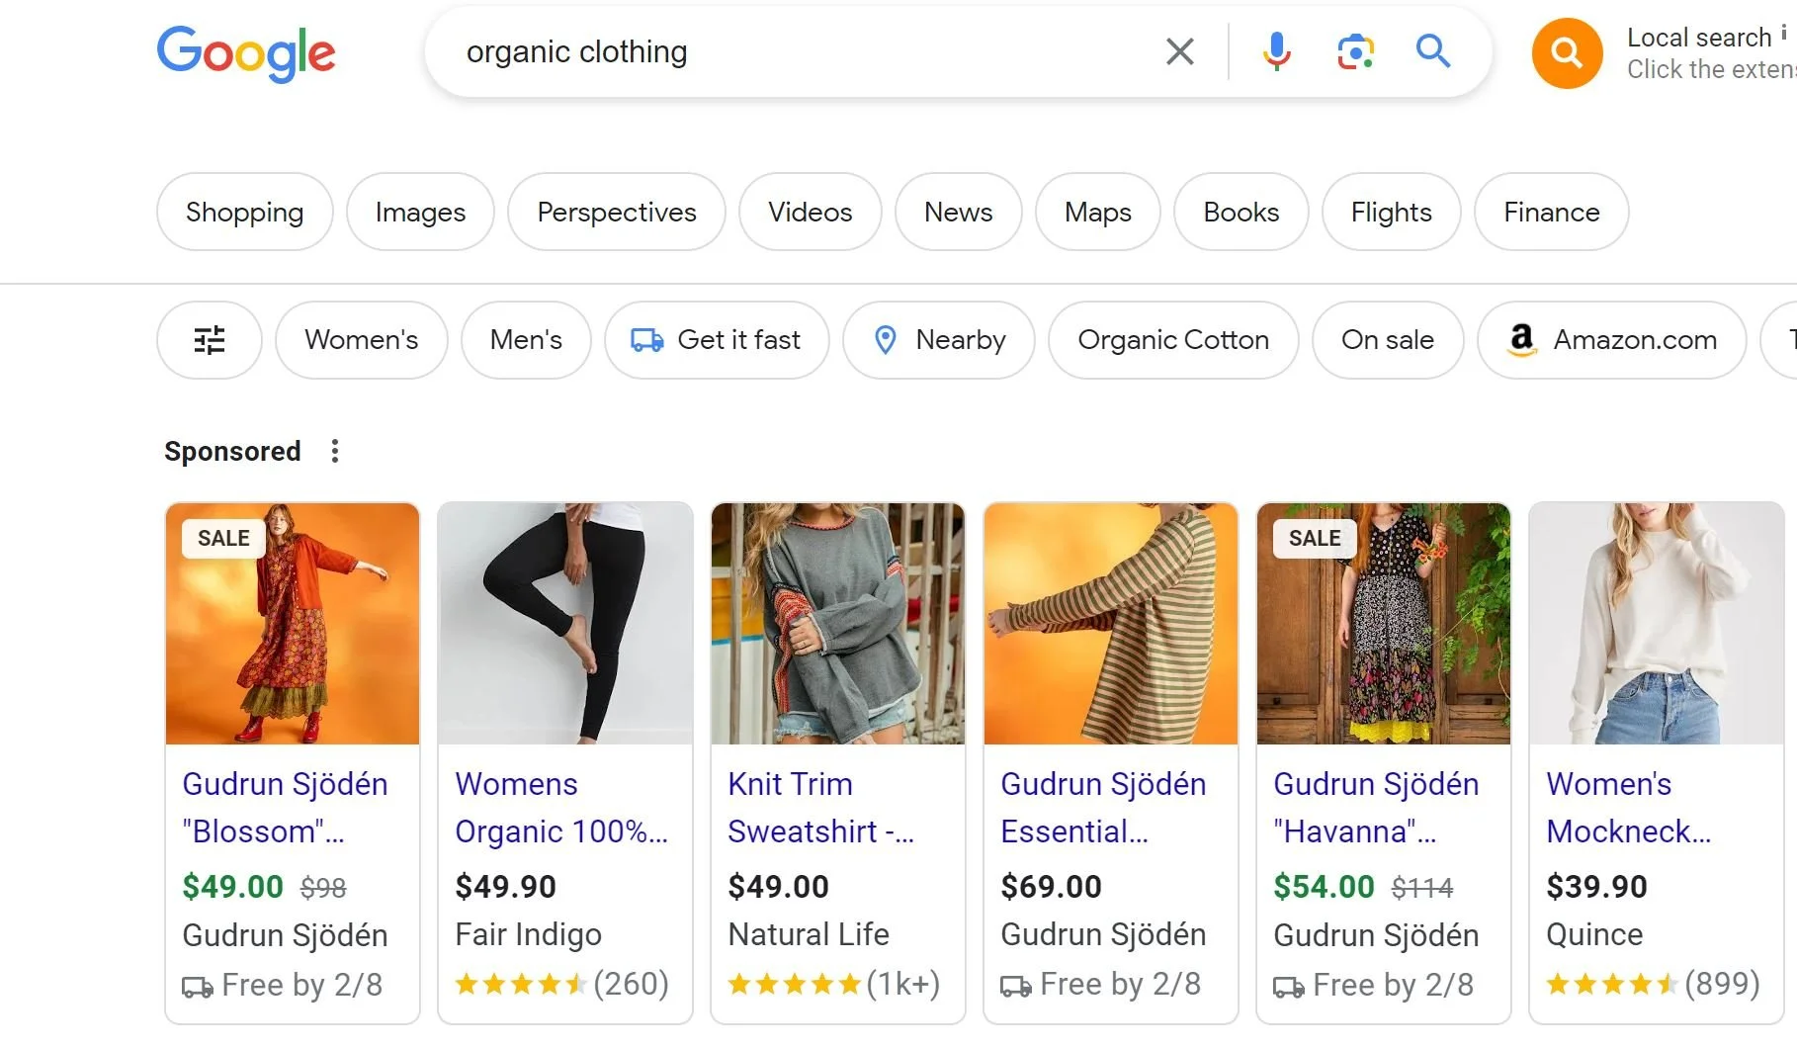
Task: Open the Gudrun Sjödén Essential listing
Action: pos(1103,808)
